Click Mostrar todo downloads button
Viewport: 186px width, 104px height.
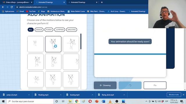click(x=174, y=95)
